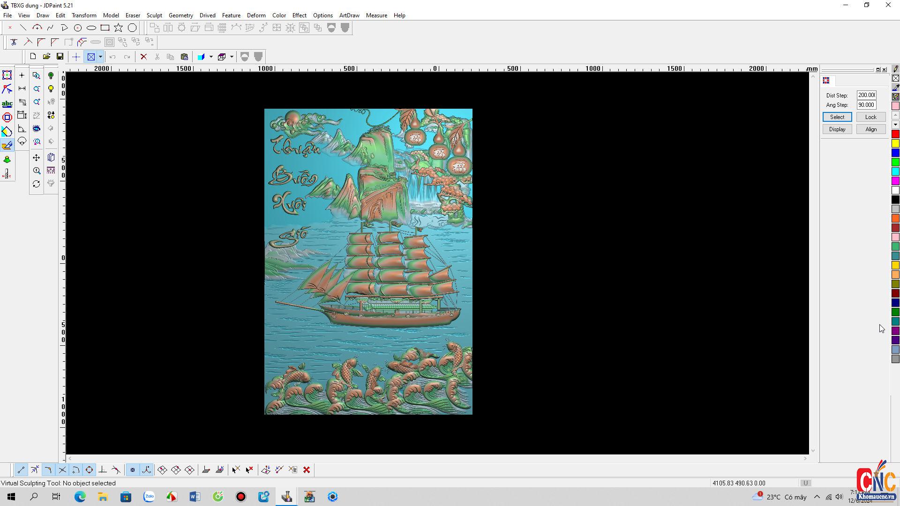Click the yellow light bulb icon
Image resolution: width=900 pixels, height=506 pixels.
51,89
